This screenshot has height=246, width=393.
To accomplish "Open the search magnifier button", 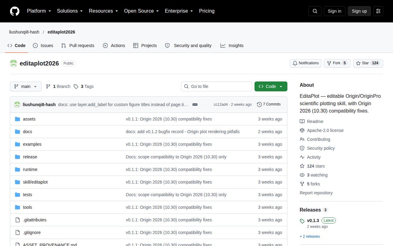I will pos(315,11).
